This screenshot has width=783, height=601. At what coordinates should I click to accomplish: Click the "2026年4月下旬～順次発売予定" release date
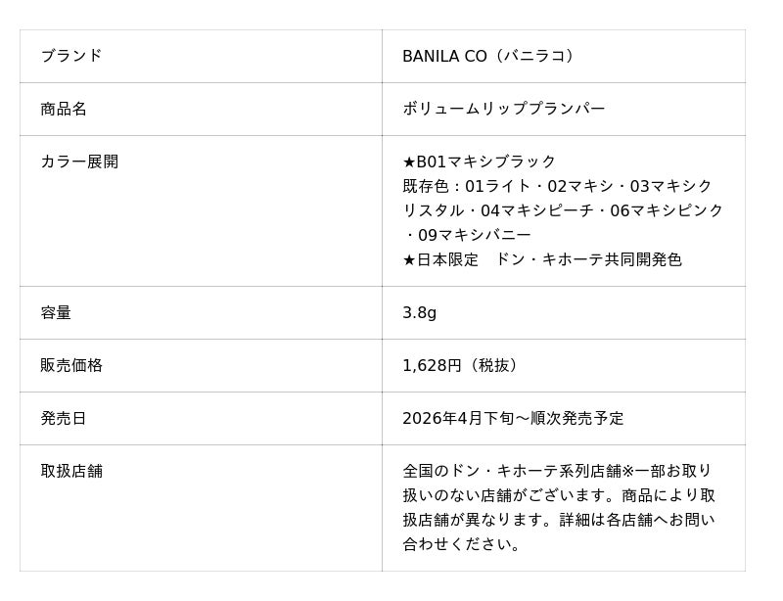point(513,418)
